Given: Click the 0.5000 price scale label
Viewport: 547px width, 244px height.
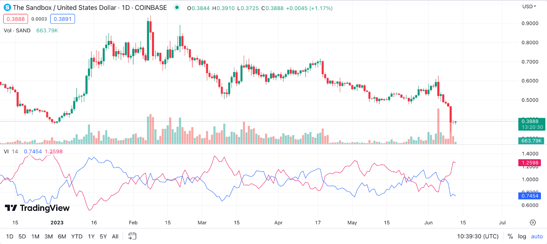Looking at the screenshot, I should [x=530, y=100].
